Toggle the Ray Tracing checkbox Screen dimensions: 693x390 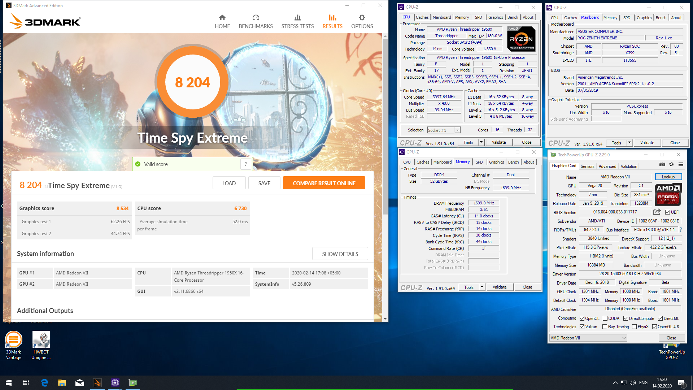tap(605, 327)
